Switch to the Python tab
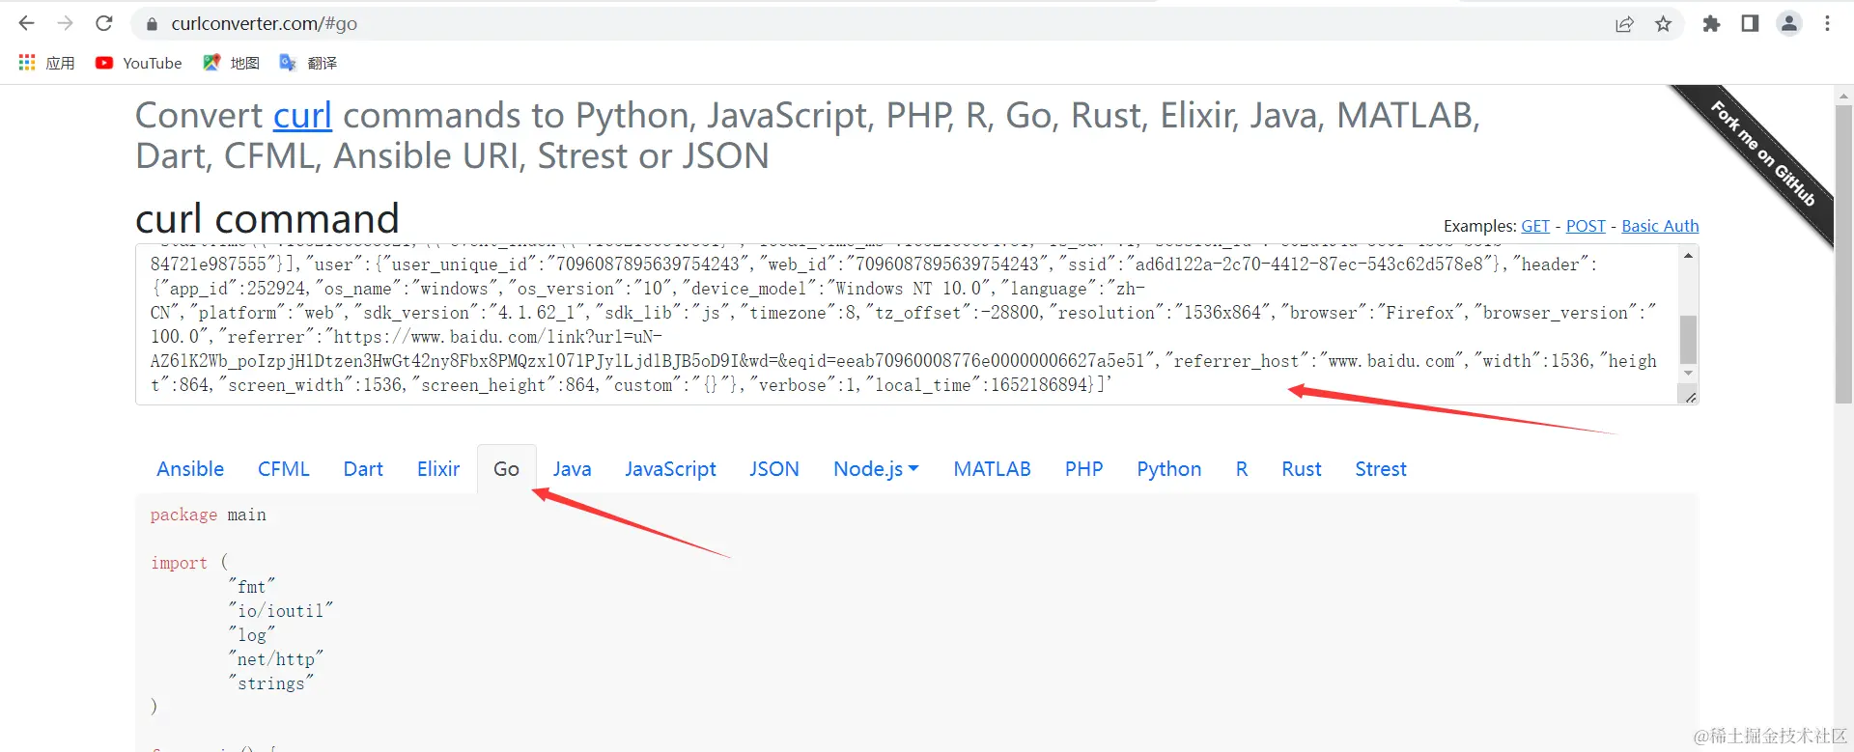 click(x=1168, y=469)
